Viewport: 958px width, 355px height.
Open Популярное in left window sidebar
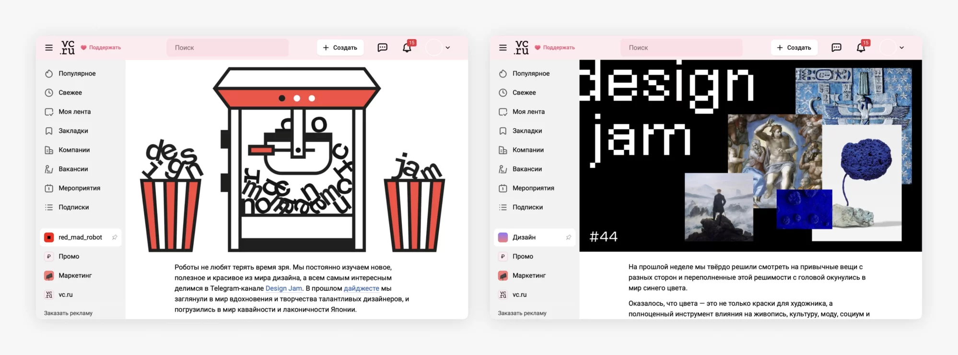(x=77, y=73)
